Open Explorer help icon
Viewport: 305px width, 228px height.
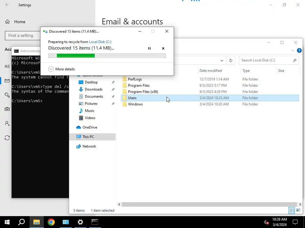[299, 50]
